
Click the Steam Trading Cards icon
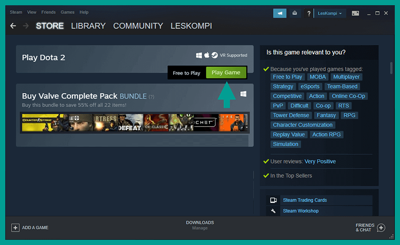(273, 200)
